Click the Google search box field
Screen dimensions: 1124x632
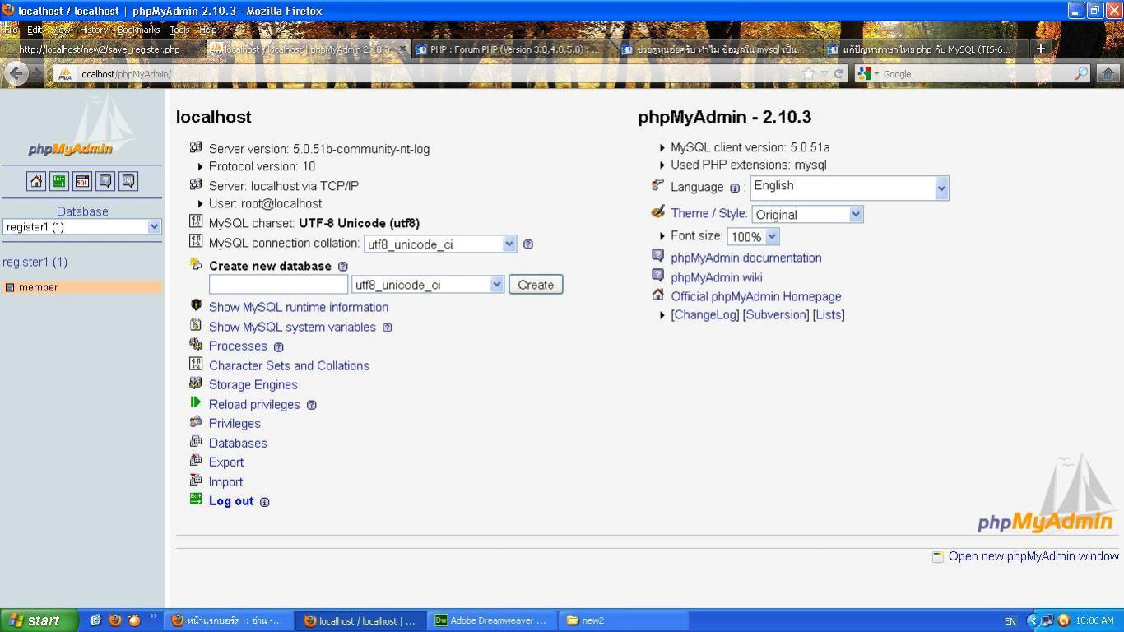pos(977,74)
